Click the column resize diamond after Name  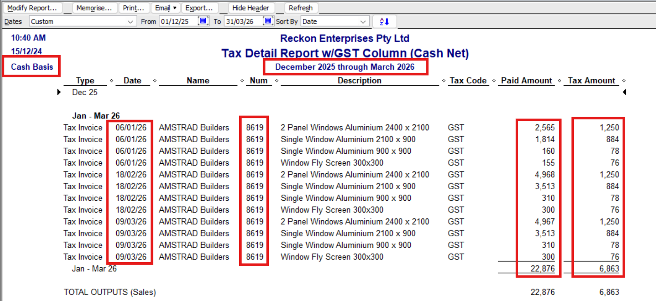[x=242, y=80]
